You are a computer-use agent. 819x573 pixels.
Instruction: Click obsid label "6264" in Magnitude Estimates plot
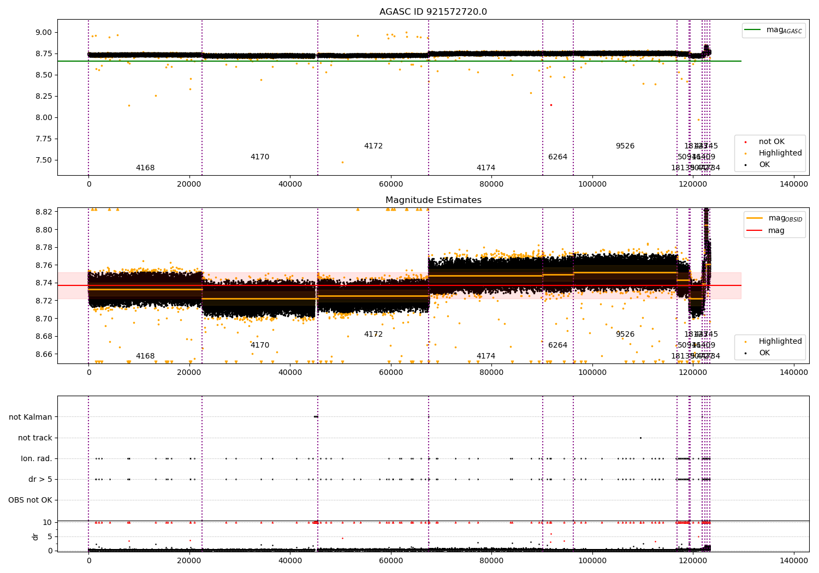coord(558,345)
